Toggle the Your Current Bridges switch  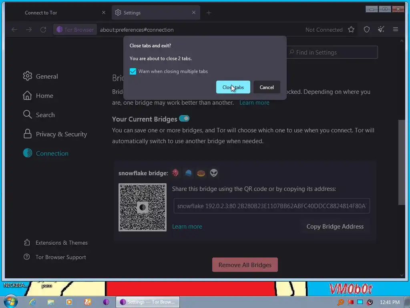click(184, 119)
